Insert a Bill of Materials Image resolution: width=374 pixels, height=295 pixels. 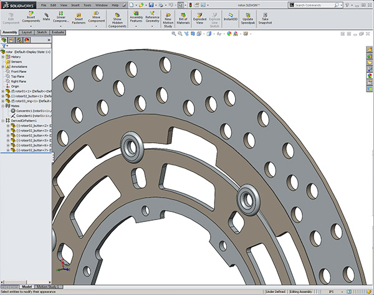pos(183,19)
